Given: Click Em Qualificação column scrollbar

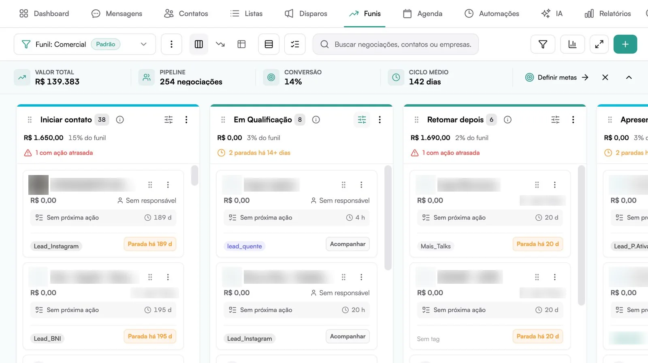Looking at the screenshot, I should (388, 217).
